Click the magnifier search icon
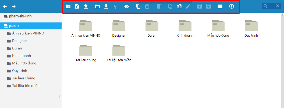This screenshot has height=108, width=284. 265,6
